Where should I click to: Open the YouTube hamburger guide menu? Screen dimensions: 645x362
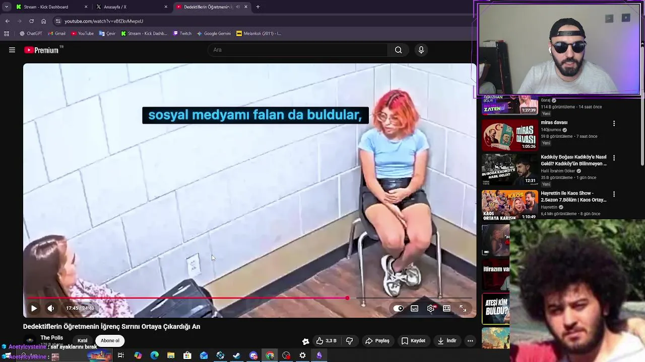tap(12, 50)
